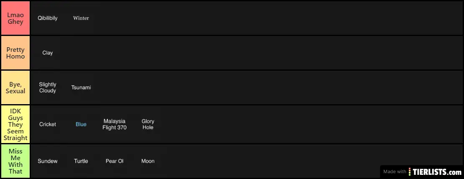
Task: Click the Bye, Sexual tier label
Action: click(x=15, y=87)
